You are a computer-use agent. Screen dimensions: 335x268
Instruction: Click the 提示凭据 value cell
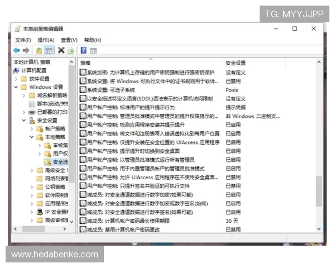coord(236,107)
